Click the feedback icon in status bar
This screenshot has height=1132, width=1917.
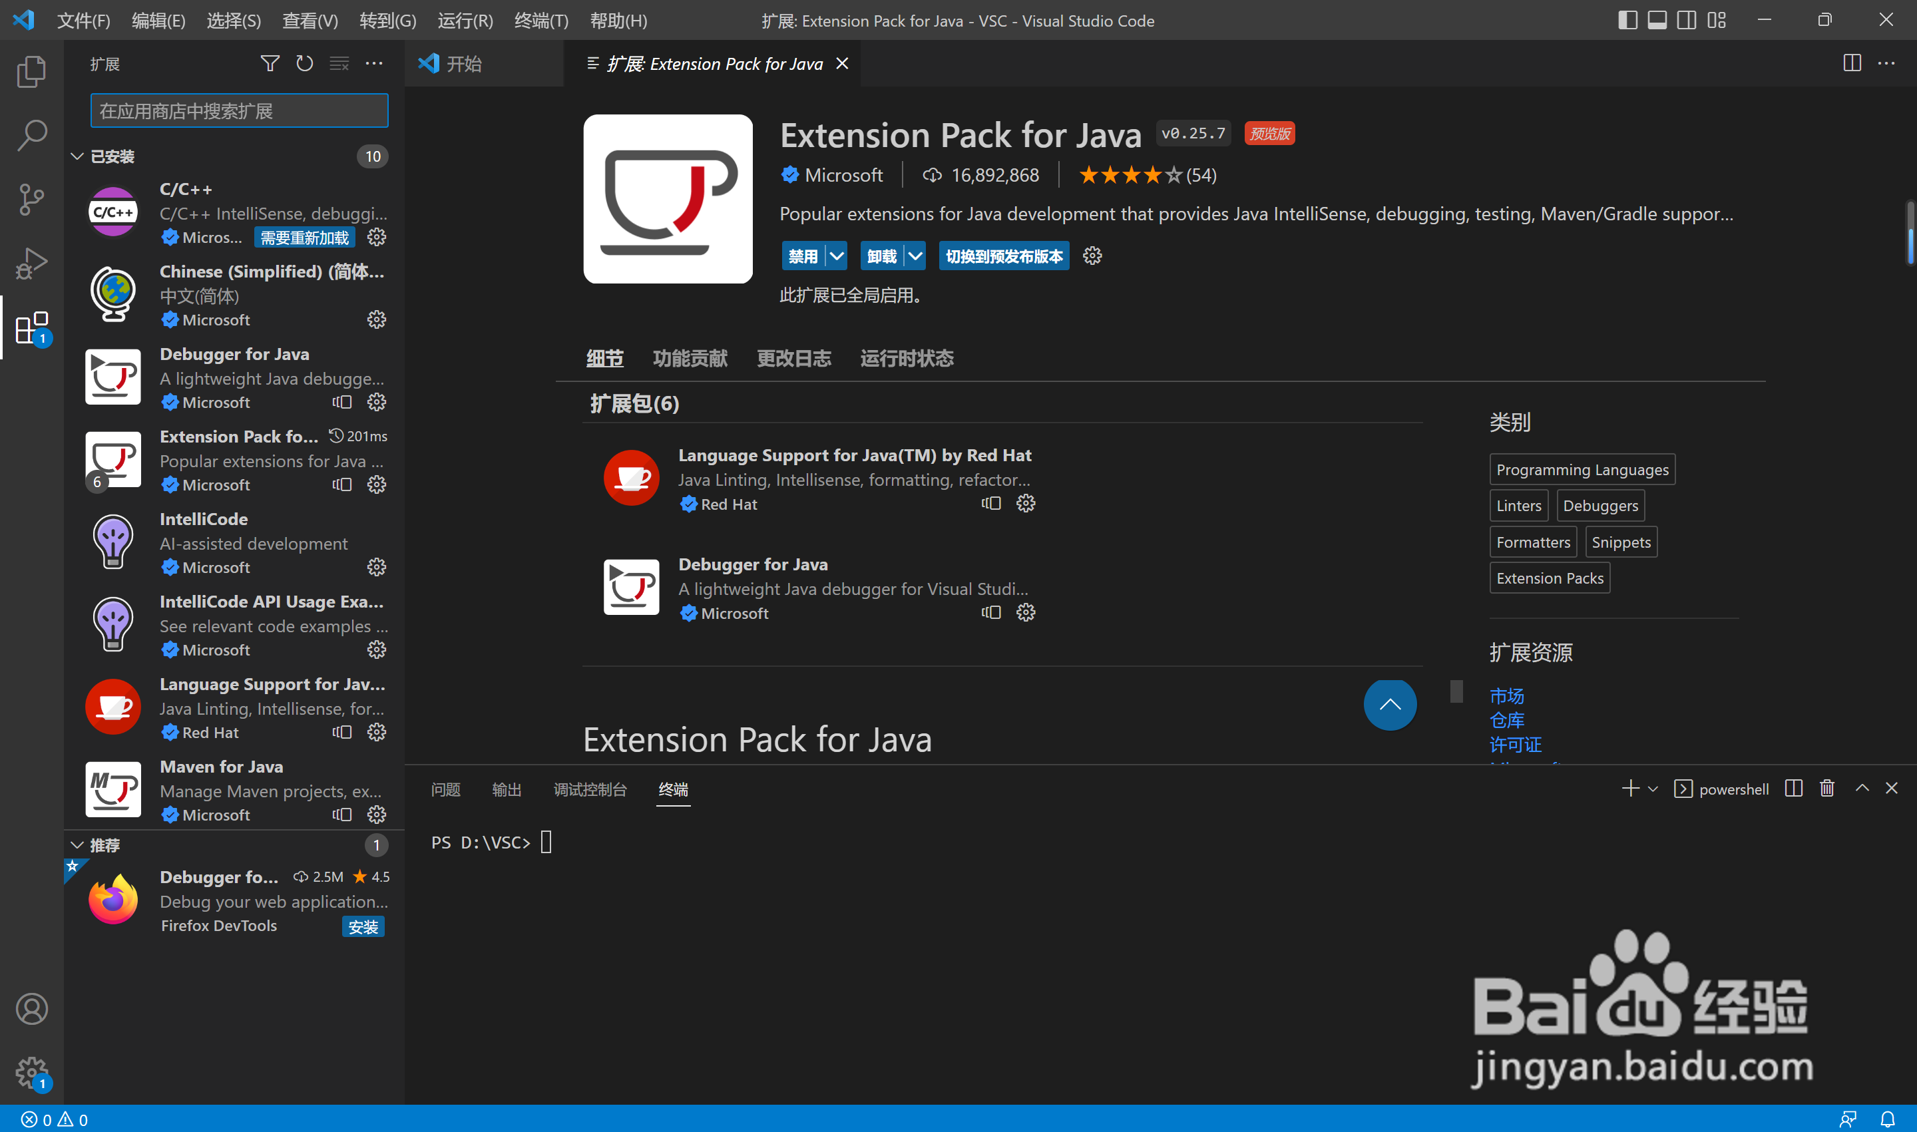pyautogui.click(x=1848, y=1119)
